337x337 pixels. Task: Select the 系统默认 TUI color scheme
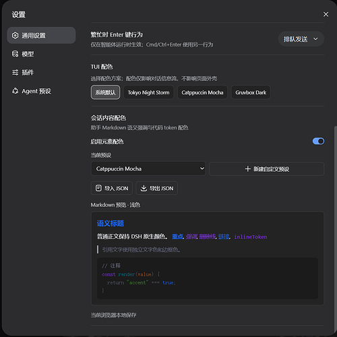tap(105, 92)
